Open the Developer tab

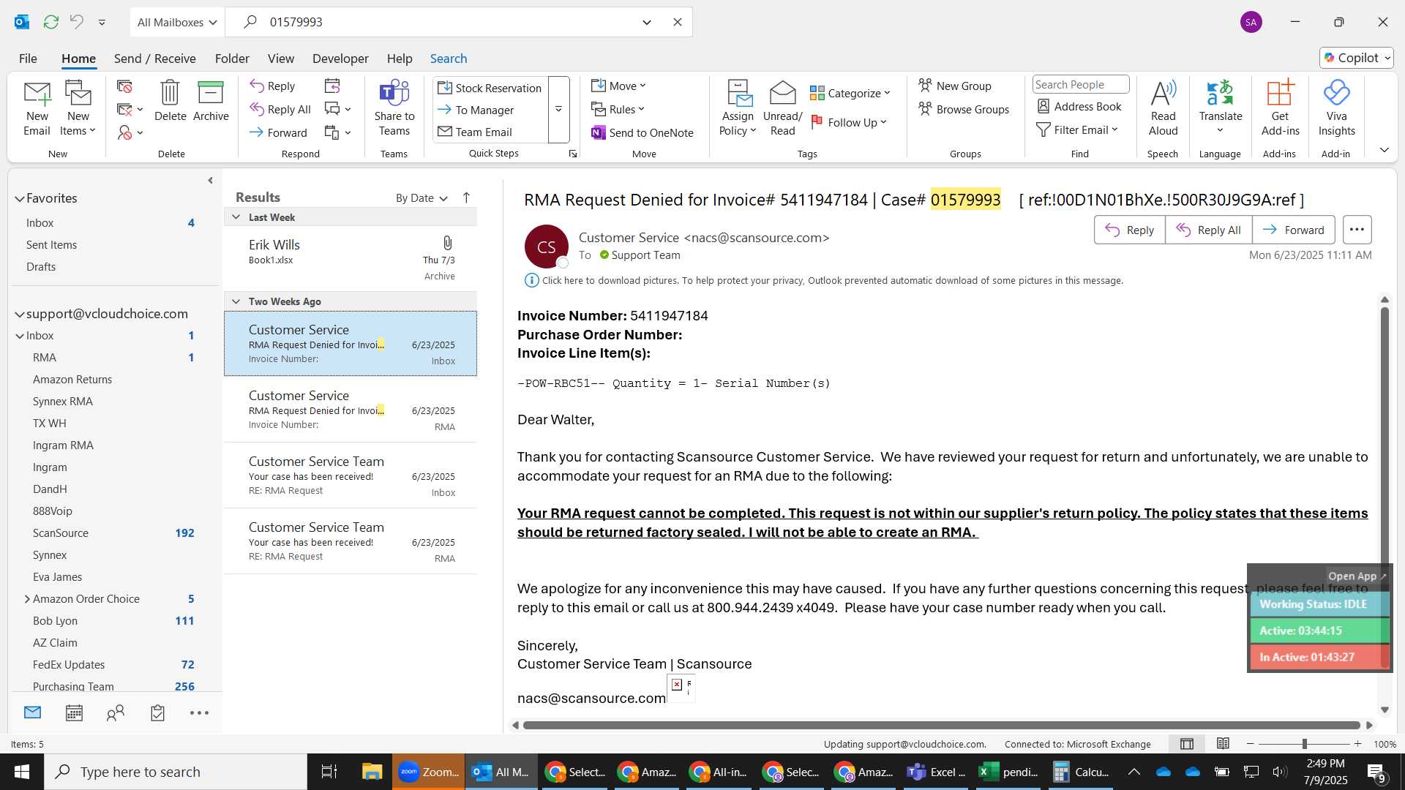click(340, 59)
